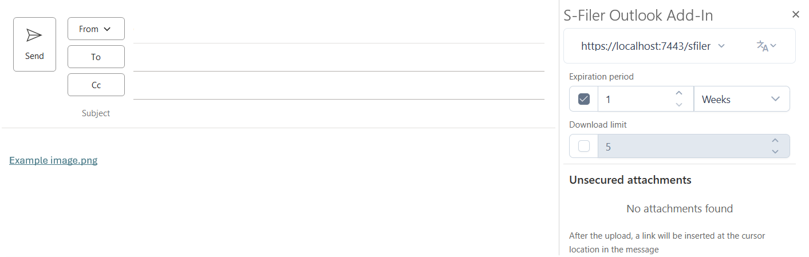Click the Send paper plane icon
This screenshot has height=257, width=809.
pyautogui.click(x=34, y=35)
